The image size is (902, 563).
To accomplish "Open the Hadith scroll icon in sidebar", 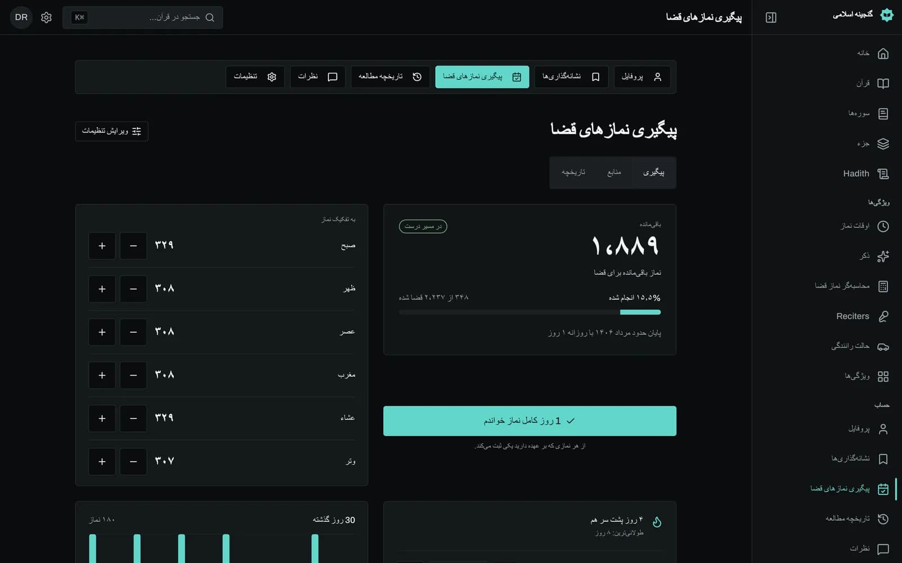I will (x=883, y=174).
